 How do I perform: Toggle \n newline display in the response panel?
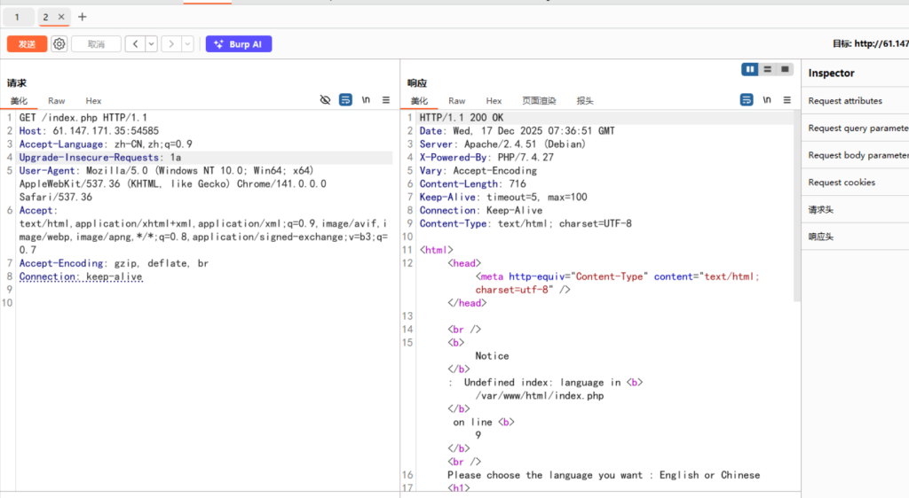(767, 100)
